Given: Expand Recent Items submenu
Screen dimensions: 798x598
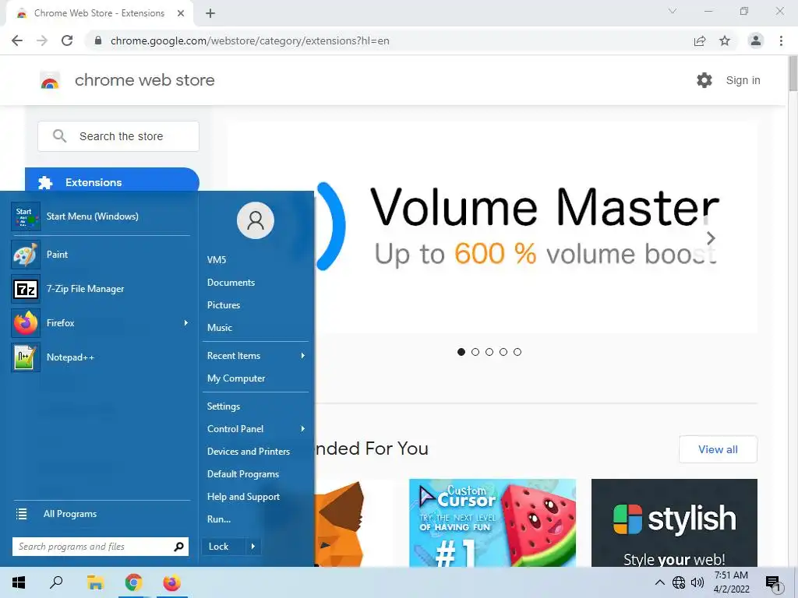Looking at the screenshot, I should [x=302, y=356].
